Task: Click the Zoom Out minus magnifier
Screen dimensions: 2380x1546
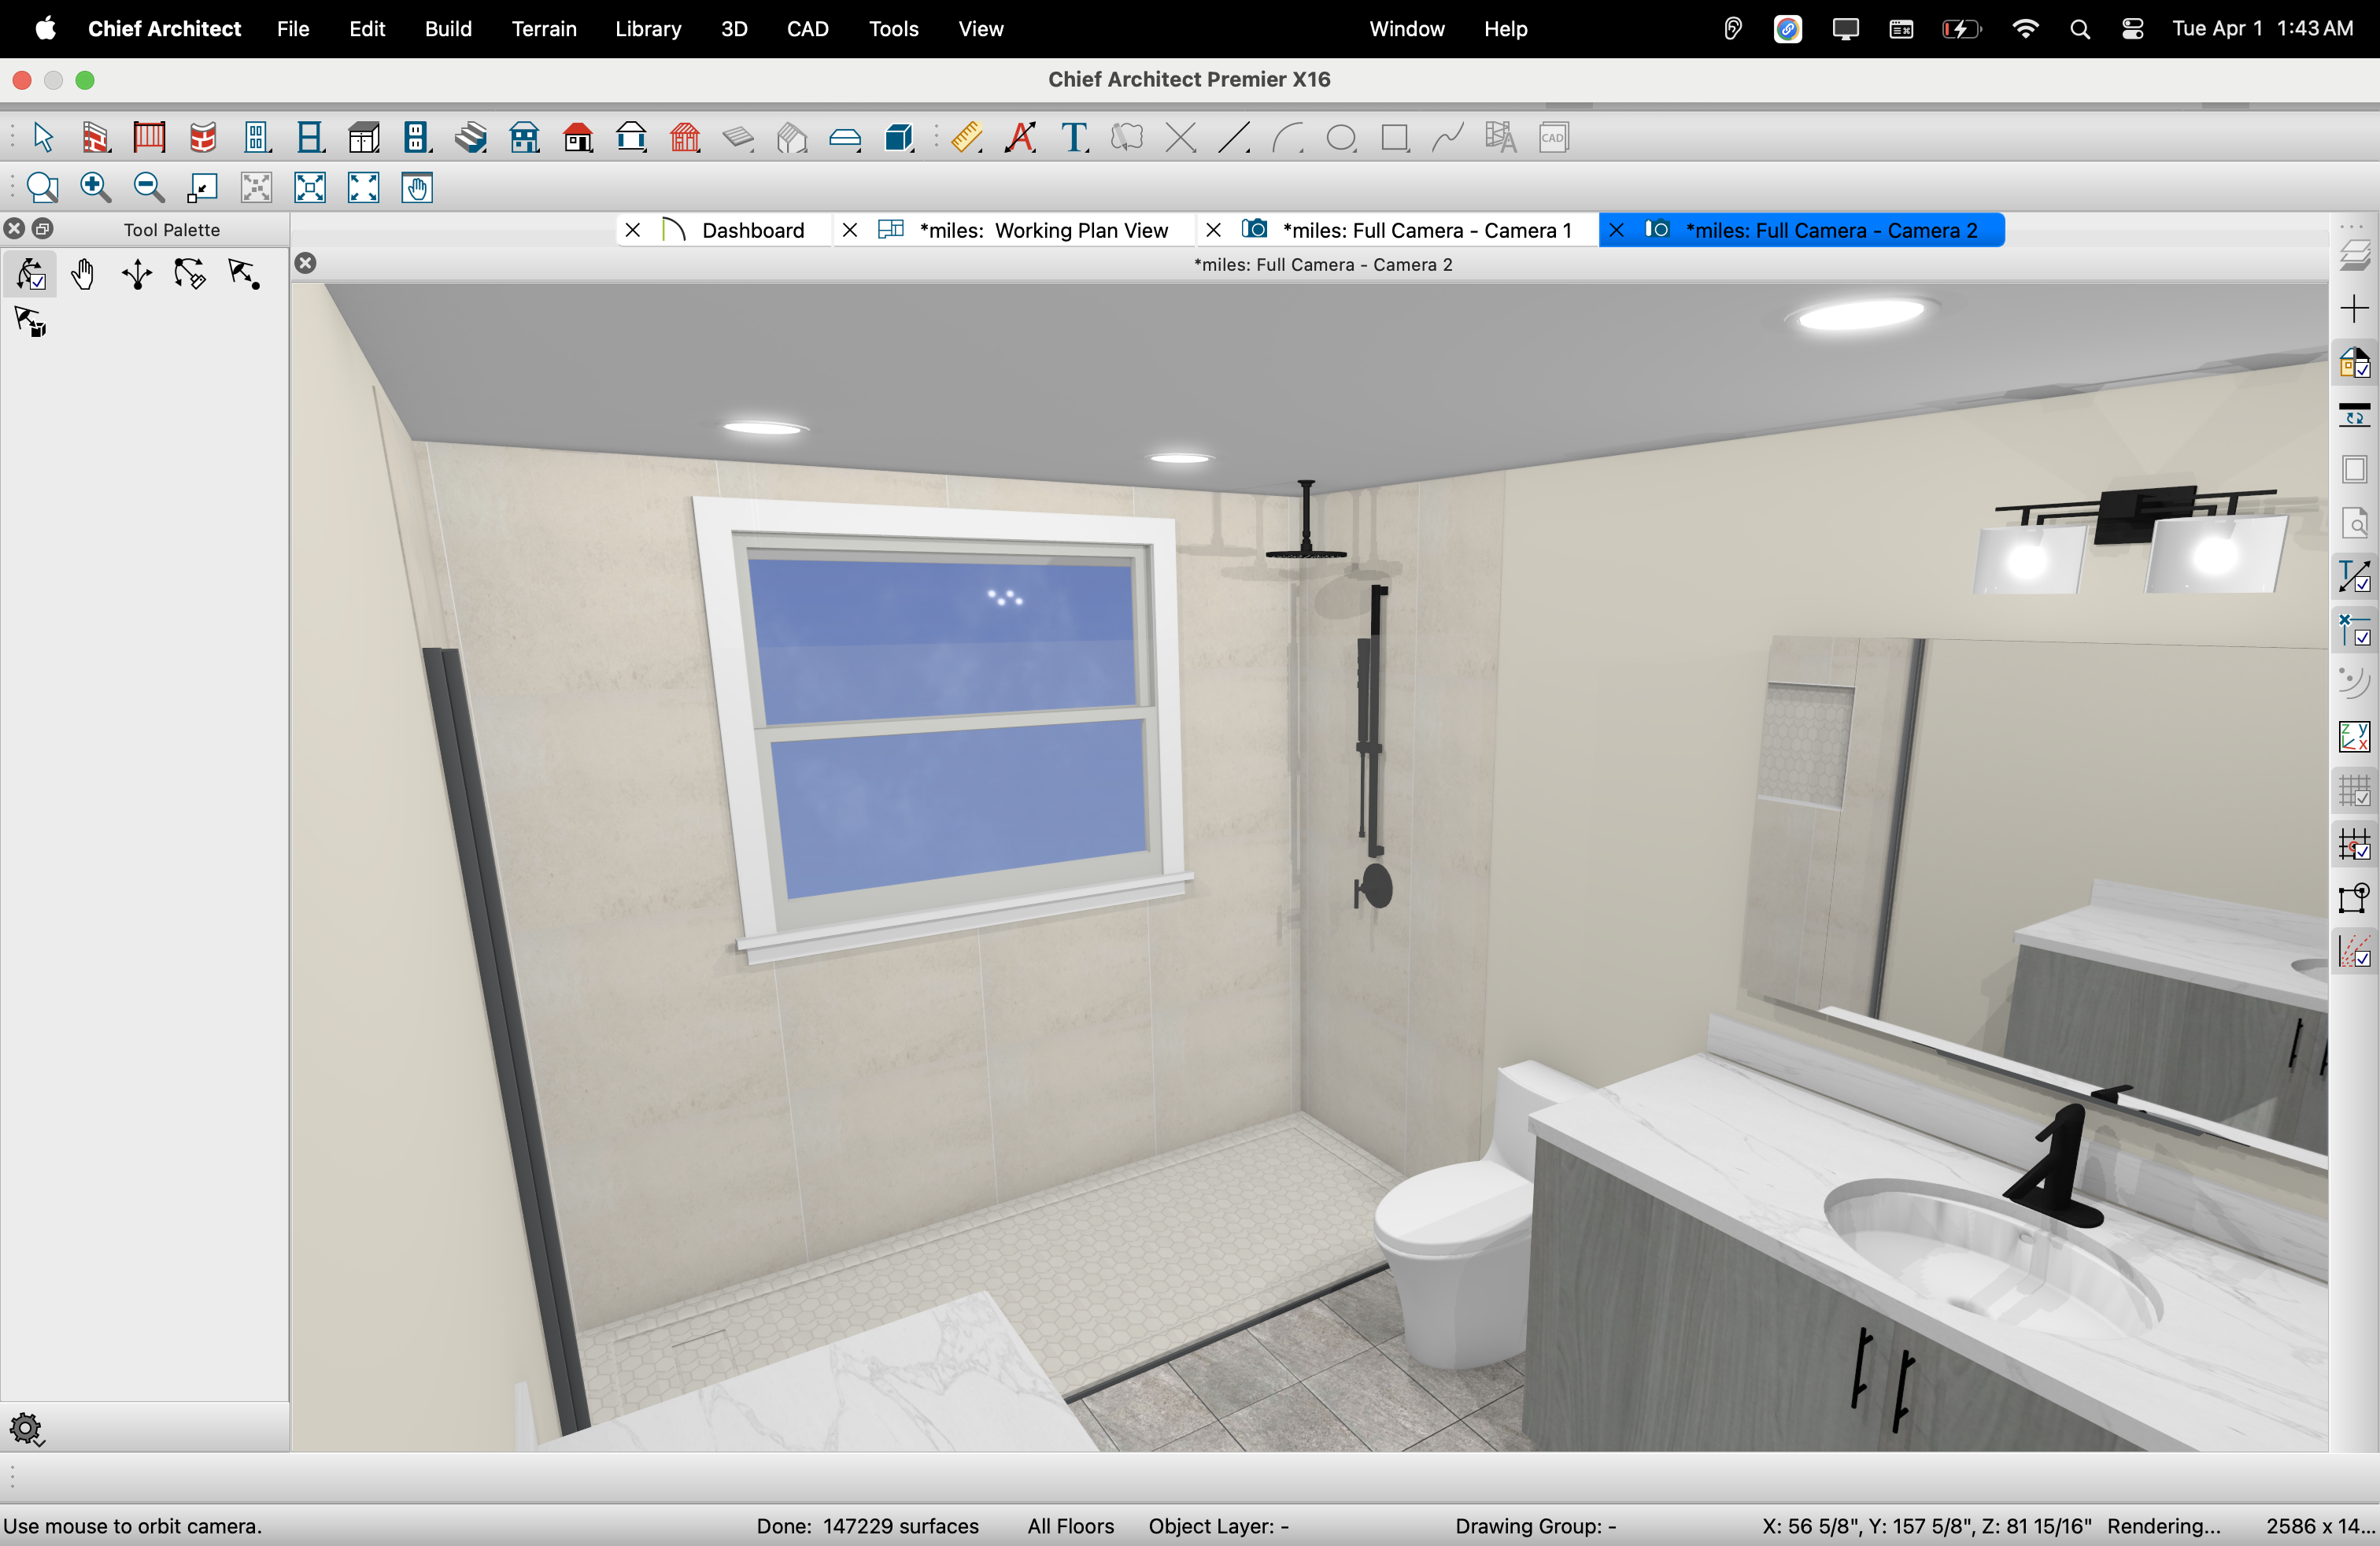Action: [149, 187]
